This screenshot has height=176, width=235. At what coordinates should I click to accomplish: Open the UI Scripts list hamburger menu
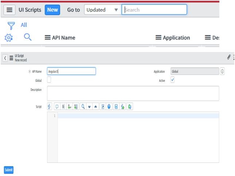click(x=9, y=10)
